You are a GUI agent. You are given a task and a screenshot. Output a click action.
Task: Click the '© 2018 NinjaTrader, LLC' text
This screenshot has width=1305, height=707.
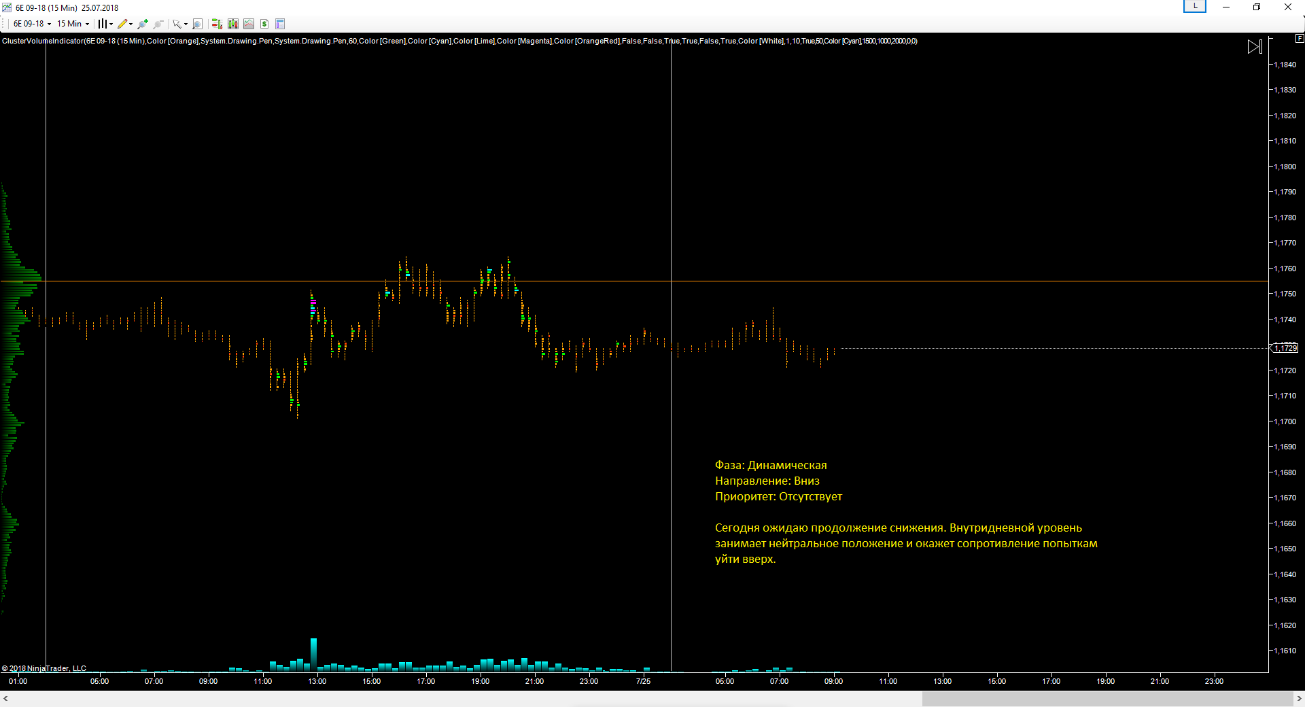click(44, 668)
